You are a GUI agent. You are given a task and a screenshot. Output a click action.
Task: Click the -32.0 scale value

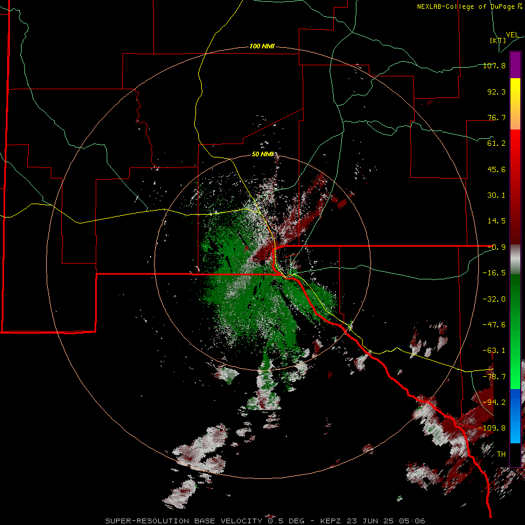(494, 299)
